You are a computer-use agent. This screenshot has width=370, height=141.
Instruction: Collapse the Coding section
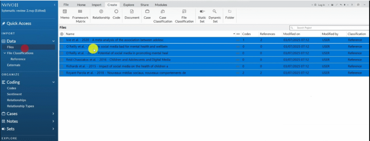point(53,82)
